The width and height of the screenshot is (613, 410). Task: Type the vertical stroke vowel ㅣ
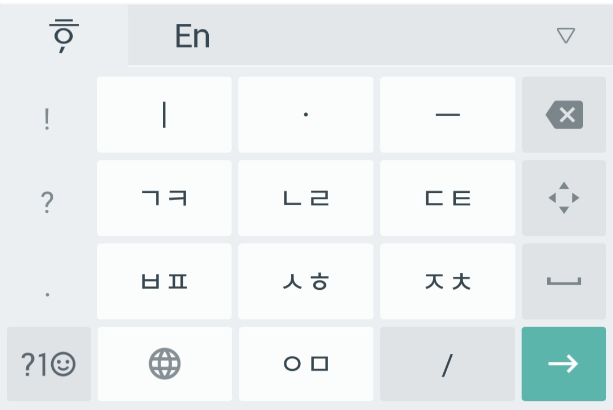164,115
